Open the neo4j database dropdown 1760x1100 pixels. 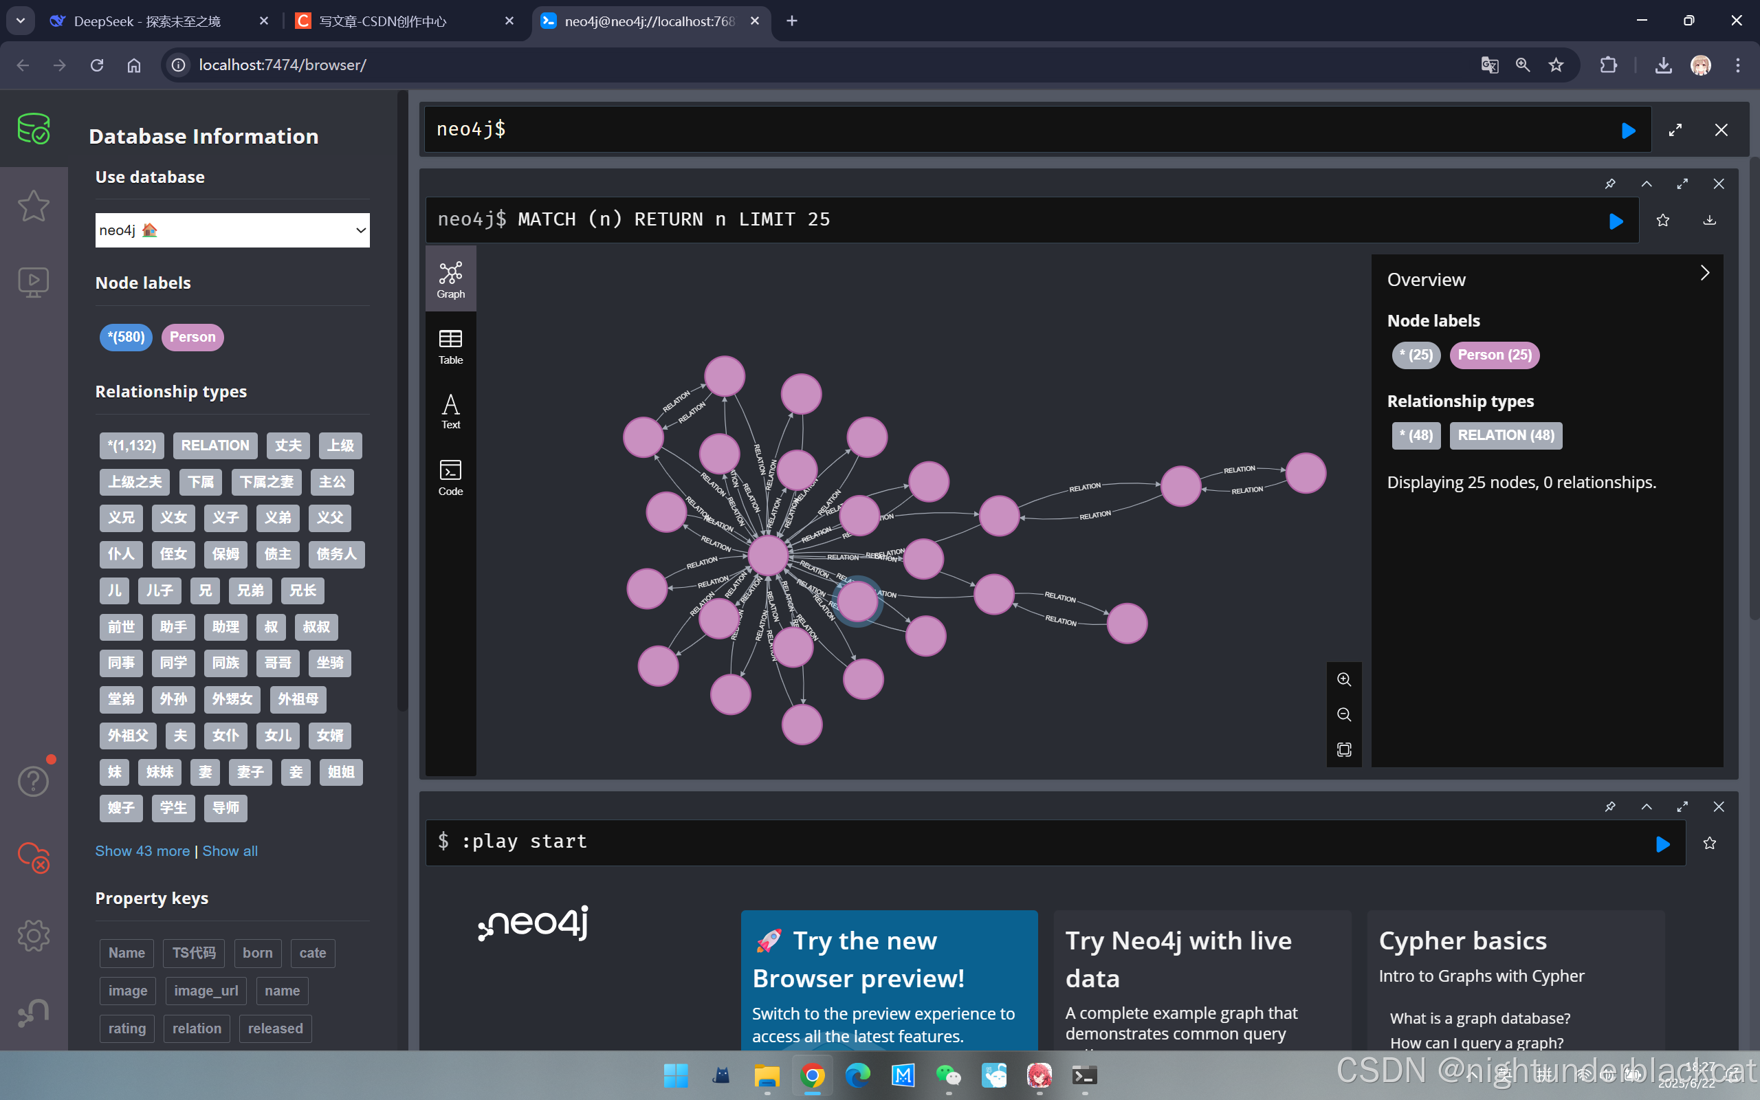click(232, 230)
